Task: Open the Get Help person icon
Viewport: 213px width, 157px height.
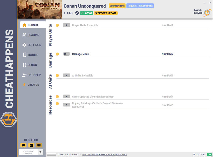Action: pyautogui.click(x=24, y=75)
